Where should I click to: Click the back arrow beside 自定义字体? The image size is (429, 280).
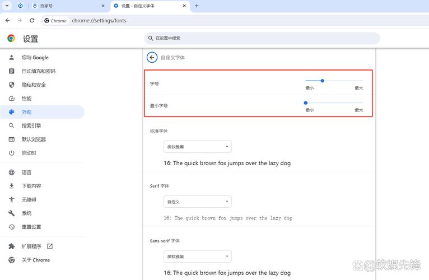click(152, 58)
